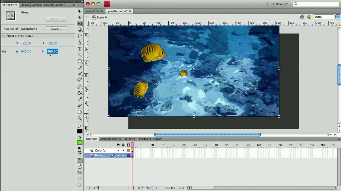The width and height of the screenshot is (341, 191).
Task: Toggle Onion Skin button
Action: pyautogui.click(x=139, y=188)
